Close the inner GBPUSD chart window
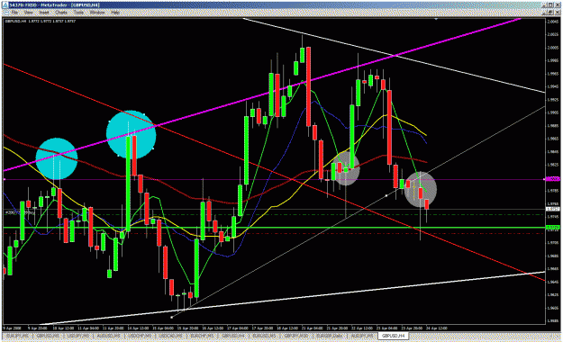Screen dimensions: 563x342 [x=558, y=13]
